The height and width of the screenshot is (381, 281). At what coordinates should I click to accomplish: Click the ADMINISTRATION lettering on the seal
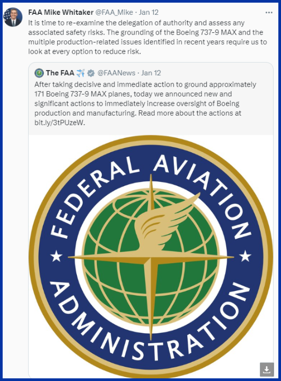point(151,323)
